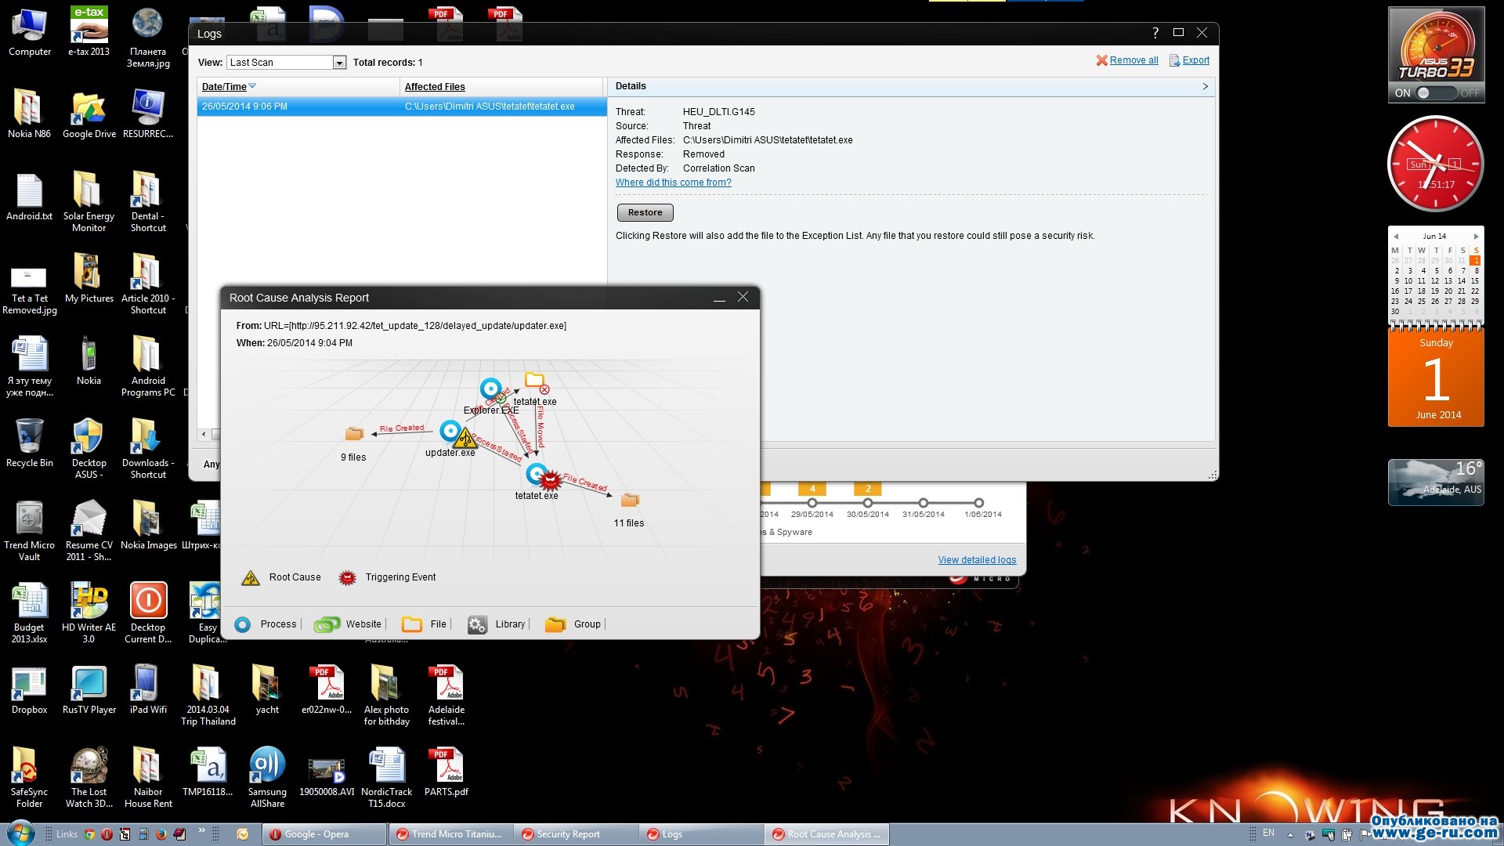Screen dimensions: 1504x846
Task: Click the Triggering Event legend icon
Action: [x=347, y=578]
